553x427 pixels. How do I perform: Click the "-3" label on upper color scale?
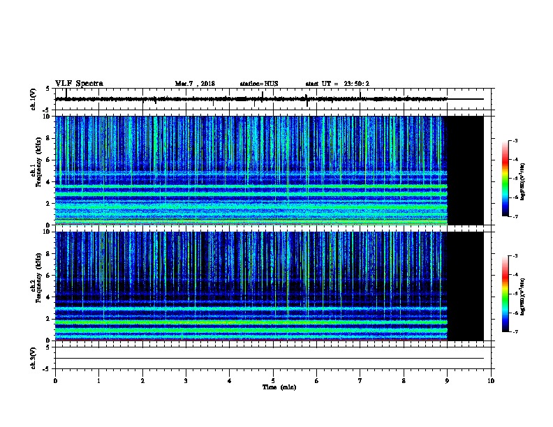[515, 140]
